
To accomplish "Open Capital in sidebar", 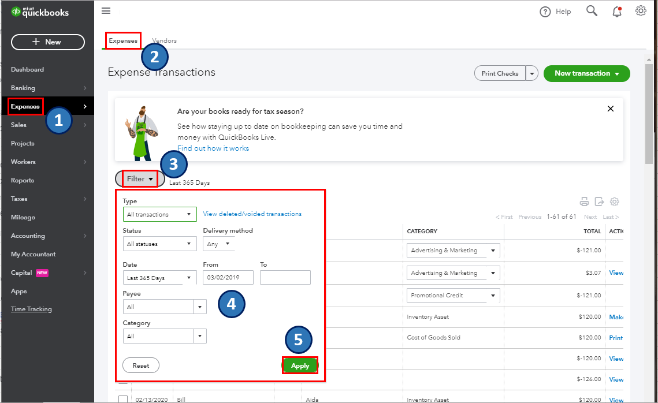I will pyautogui.click(x=21, y=273).
